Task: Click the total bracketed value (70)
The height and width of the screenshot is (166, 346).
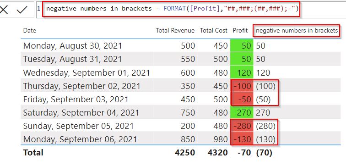Action: click(264, 153)
